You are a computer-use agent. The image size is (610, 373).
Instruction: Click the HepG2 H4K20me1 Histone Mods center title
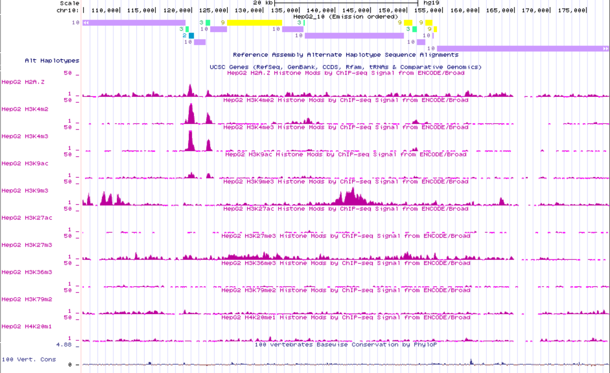[x=346, y=317]
